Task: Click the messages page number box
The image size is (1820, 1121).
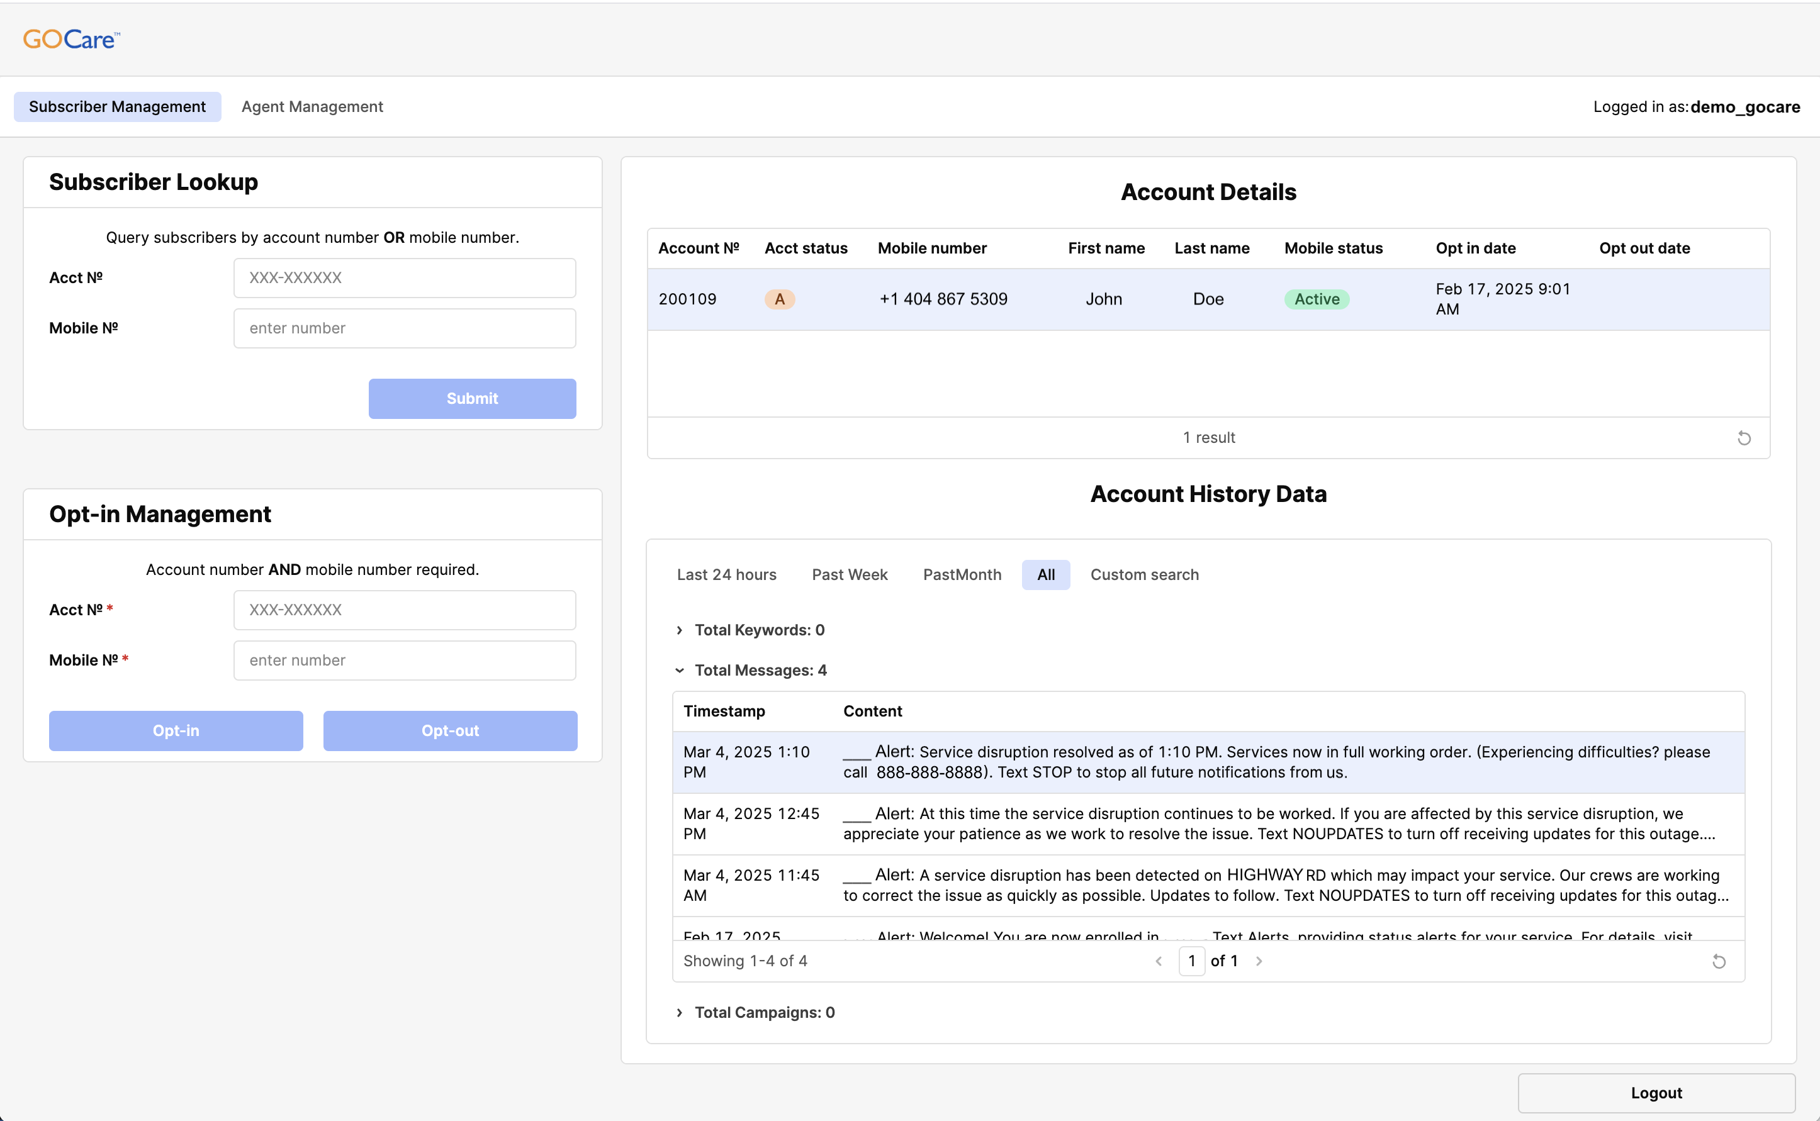Action: pos(1192,962)
